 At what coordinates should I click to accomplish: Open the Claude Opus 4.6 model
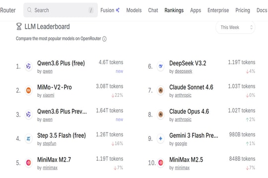pyautogui.click(x=189, y=111)
